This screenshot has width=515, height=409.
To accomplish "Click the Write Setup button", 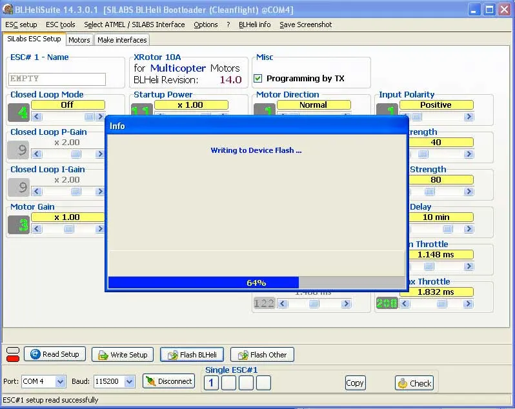I will [122, 355].
